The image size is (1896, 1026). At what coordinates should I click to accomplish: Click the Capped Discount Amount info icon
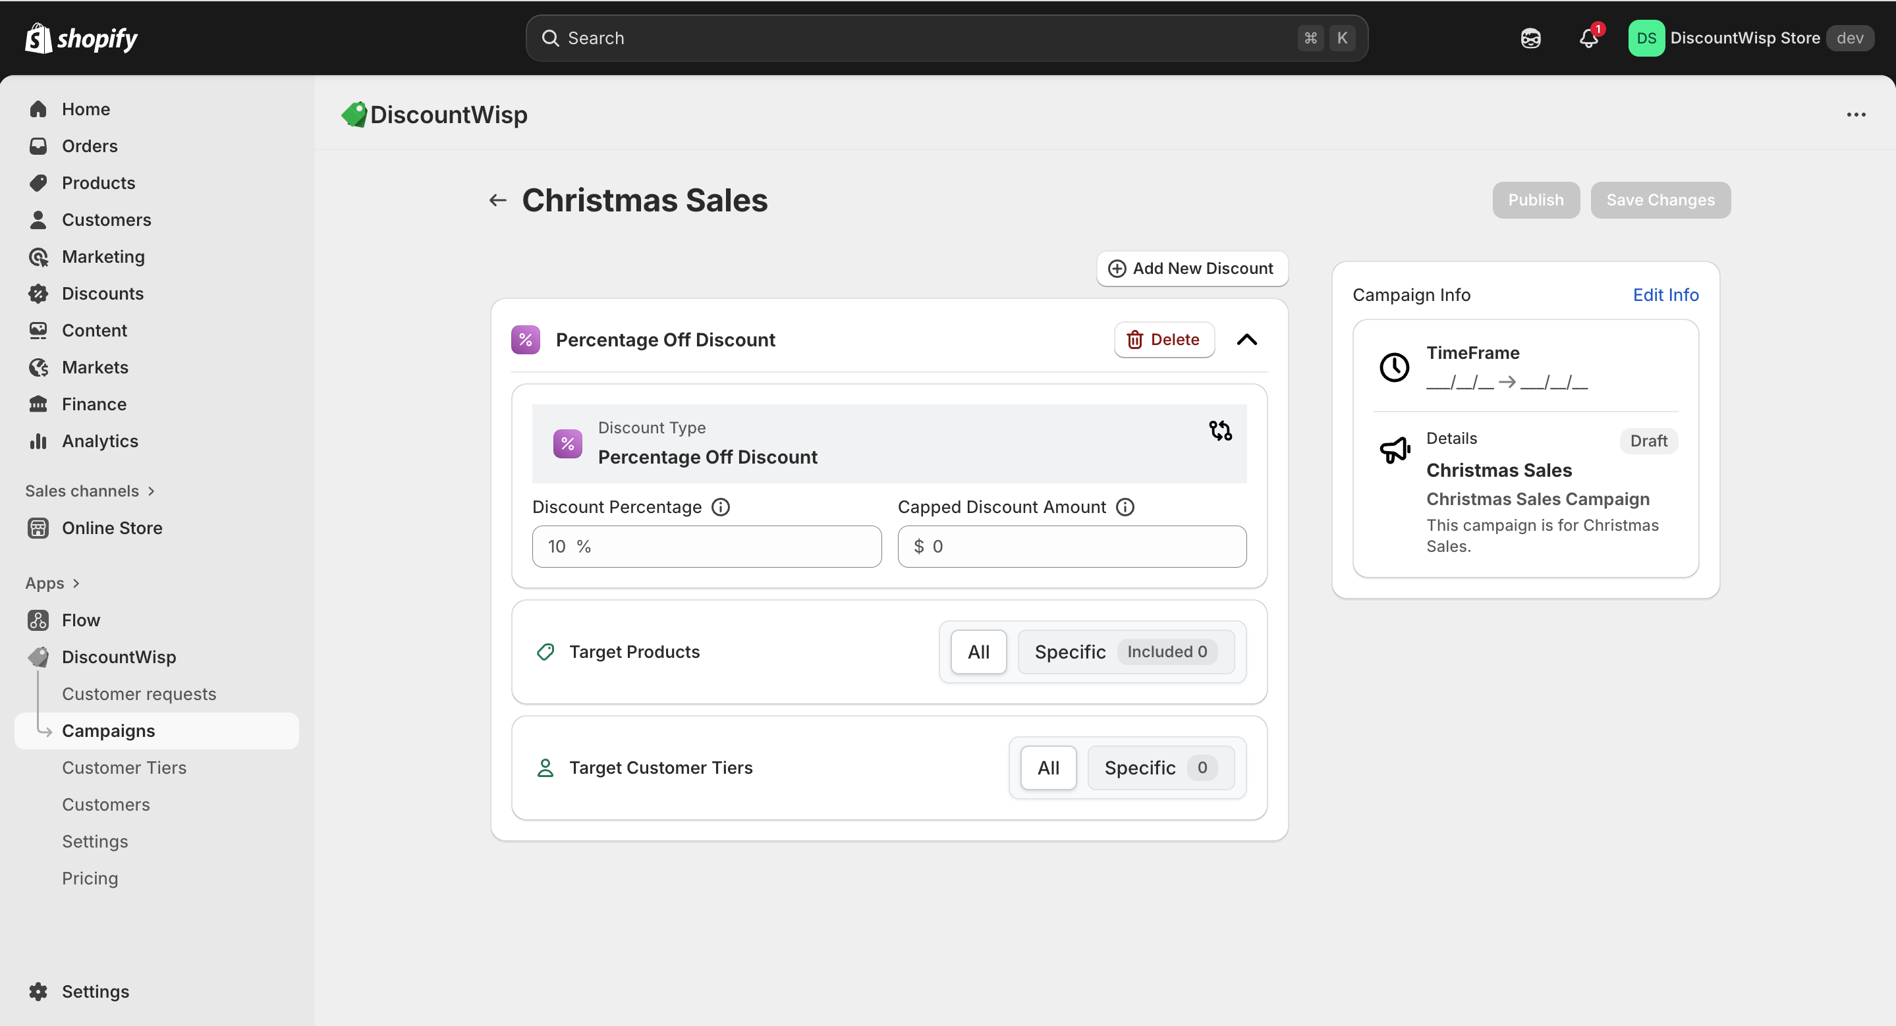click(x=1125, y=507)
